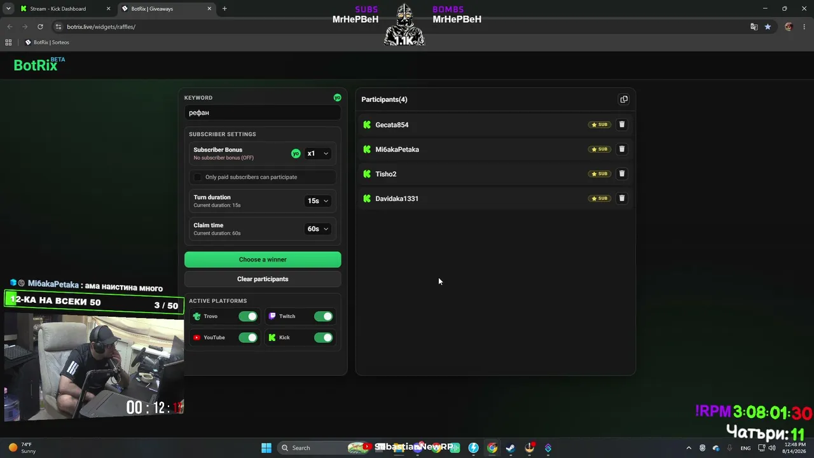Toggle the Twitch platform switch
This screenshot has height=458, width=814.
(x=323, y=316)
